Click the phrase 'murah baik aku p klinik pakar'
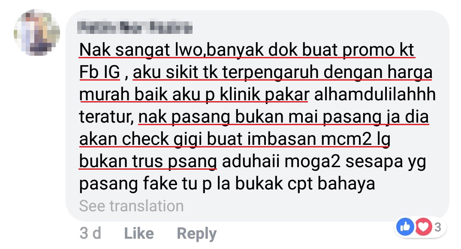 [x=194, y=95]
